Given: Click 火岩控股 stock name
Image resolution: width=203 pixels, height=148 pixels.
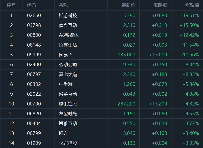Looking at the screenshot, I should 68,143.
